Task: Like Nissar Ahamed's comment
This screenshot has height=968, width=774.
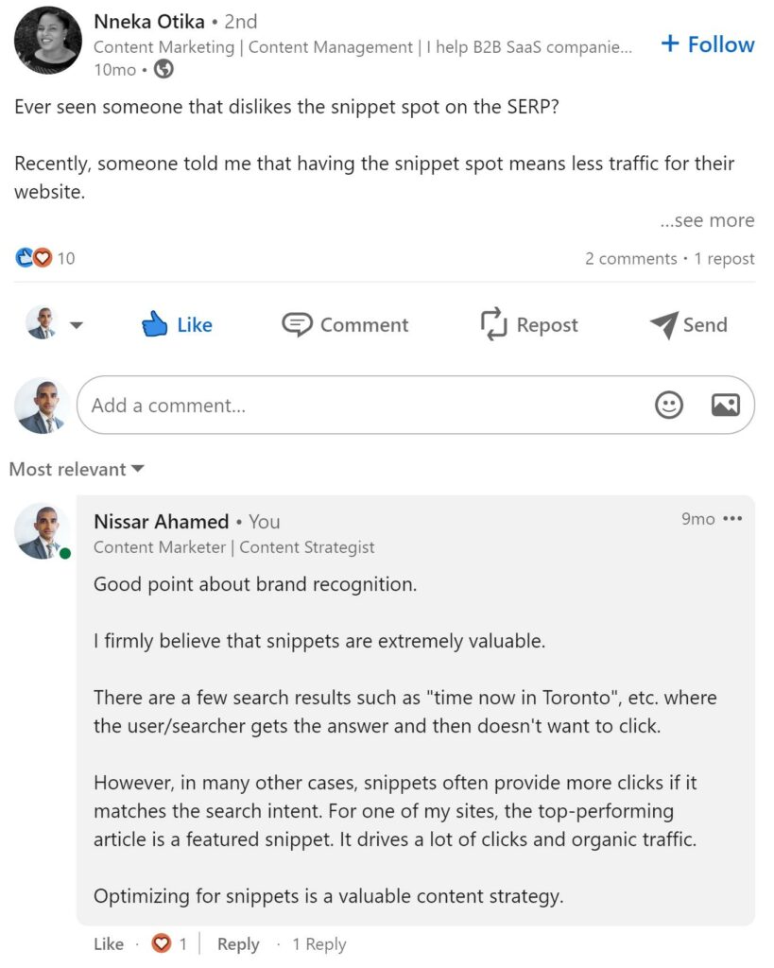Action: [108, 943]
